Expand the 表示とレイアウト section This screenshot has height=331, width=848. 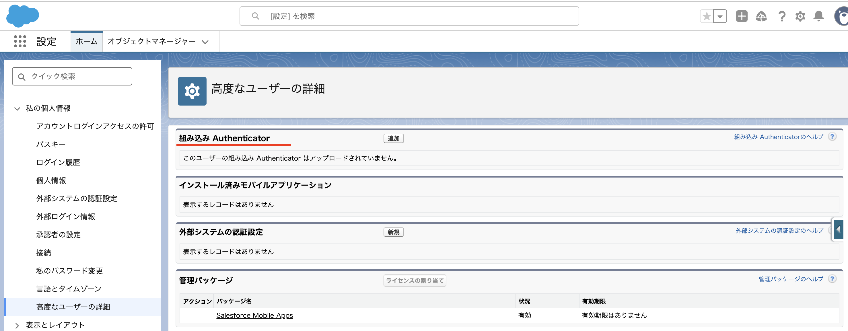point(17,325)
